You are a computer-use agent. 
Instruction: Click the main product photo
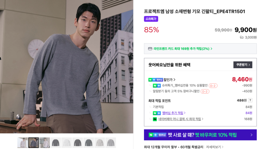click(67, 67)
